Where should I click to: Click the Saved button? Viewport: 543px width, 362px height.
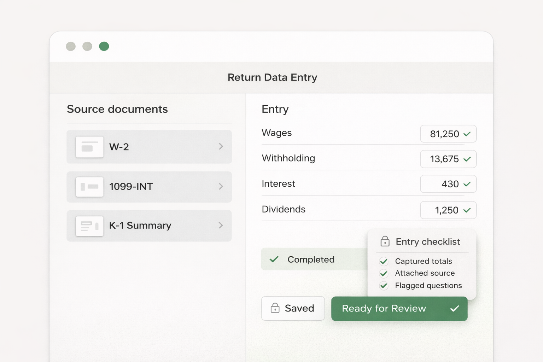293,308
